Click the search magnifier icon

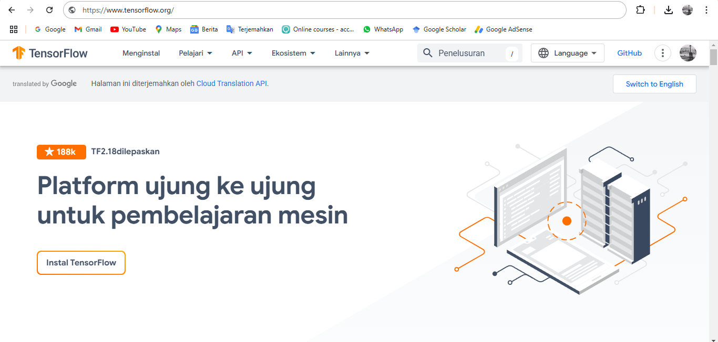[428, 53]
